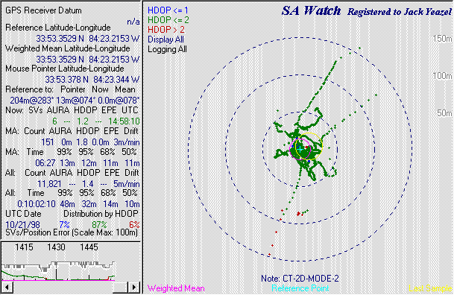The height and width of the screenshot is (295, 454).
Task: Click the Weighted Mean legend label
Action: 176,288
